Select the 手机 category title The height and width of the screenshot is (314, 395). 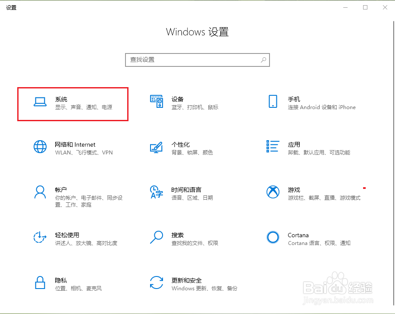click(x=294, y=99)
